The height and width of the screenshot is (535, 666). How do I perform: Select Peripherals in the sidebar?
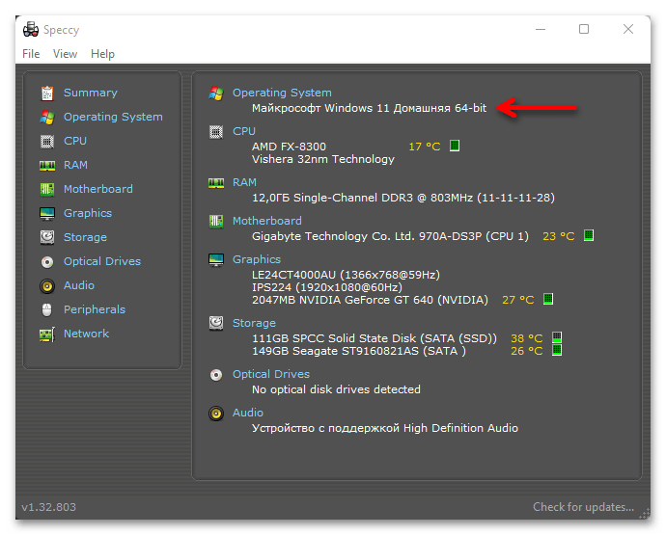(x=95, y=309)
